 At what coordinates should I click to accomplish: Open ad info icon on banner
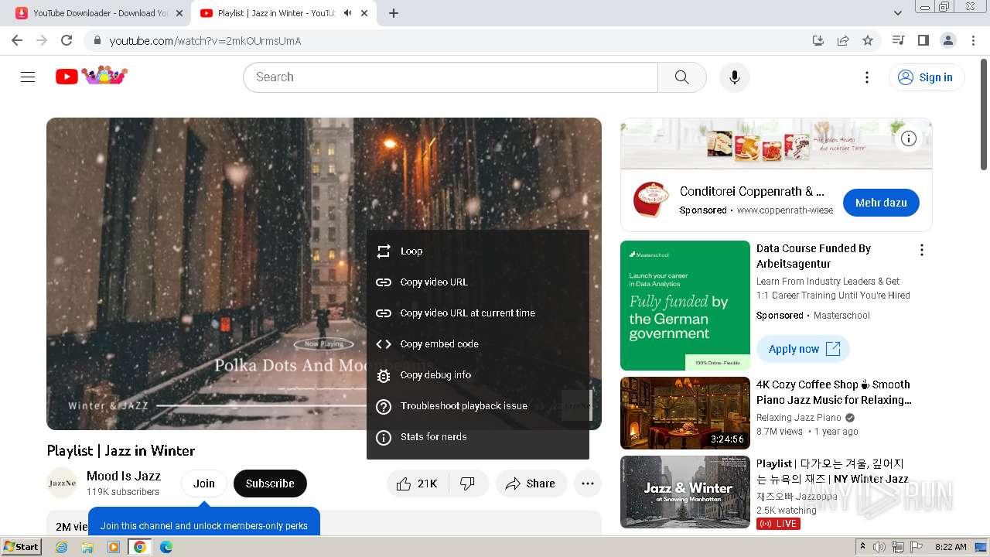(x=909, y=138)
